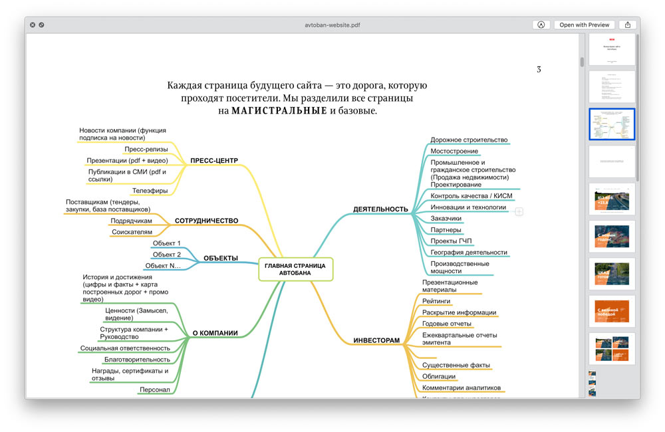Click the document vertical scrollbar handle

pos(582,62)
